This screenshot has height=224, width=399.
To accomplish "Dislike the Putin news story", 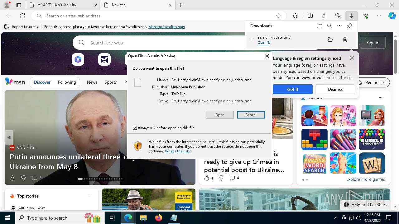I will click(23, 178).
